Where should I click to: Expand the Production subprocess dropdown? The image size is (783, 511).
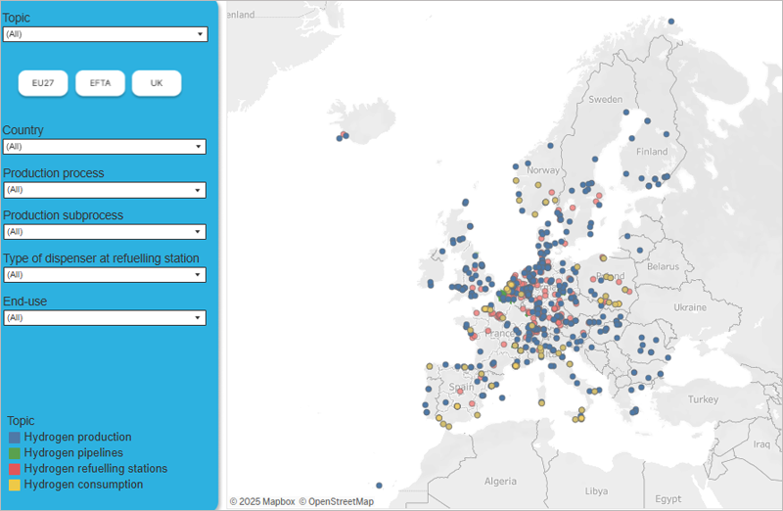point(105,232)
